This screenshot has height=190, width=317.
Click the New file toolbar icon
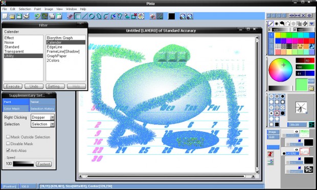pos(5,16)
